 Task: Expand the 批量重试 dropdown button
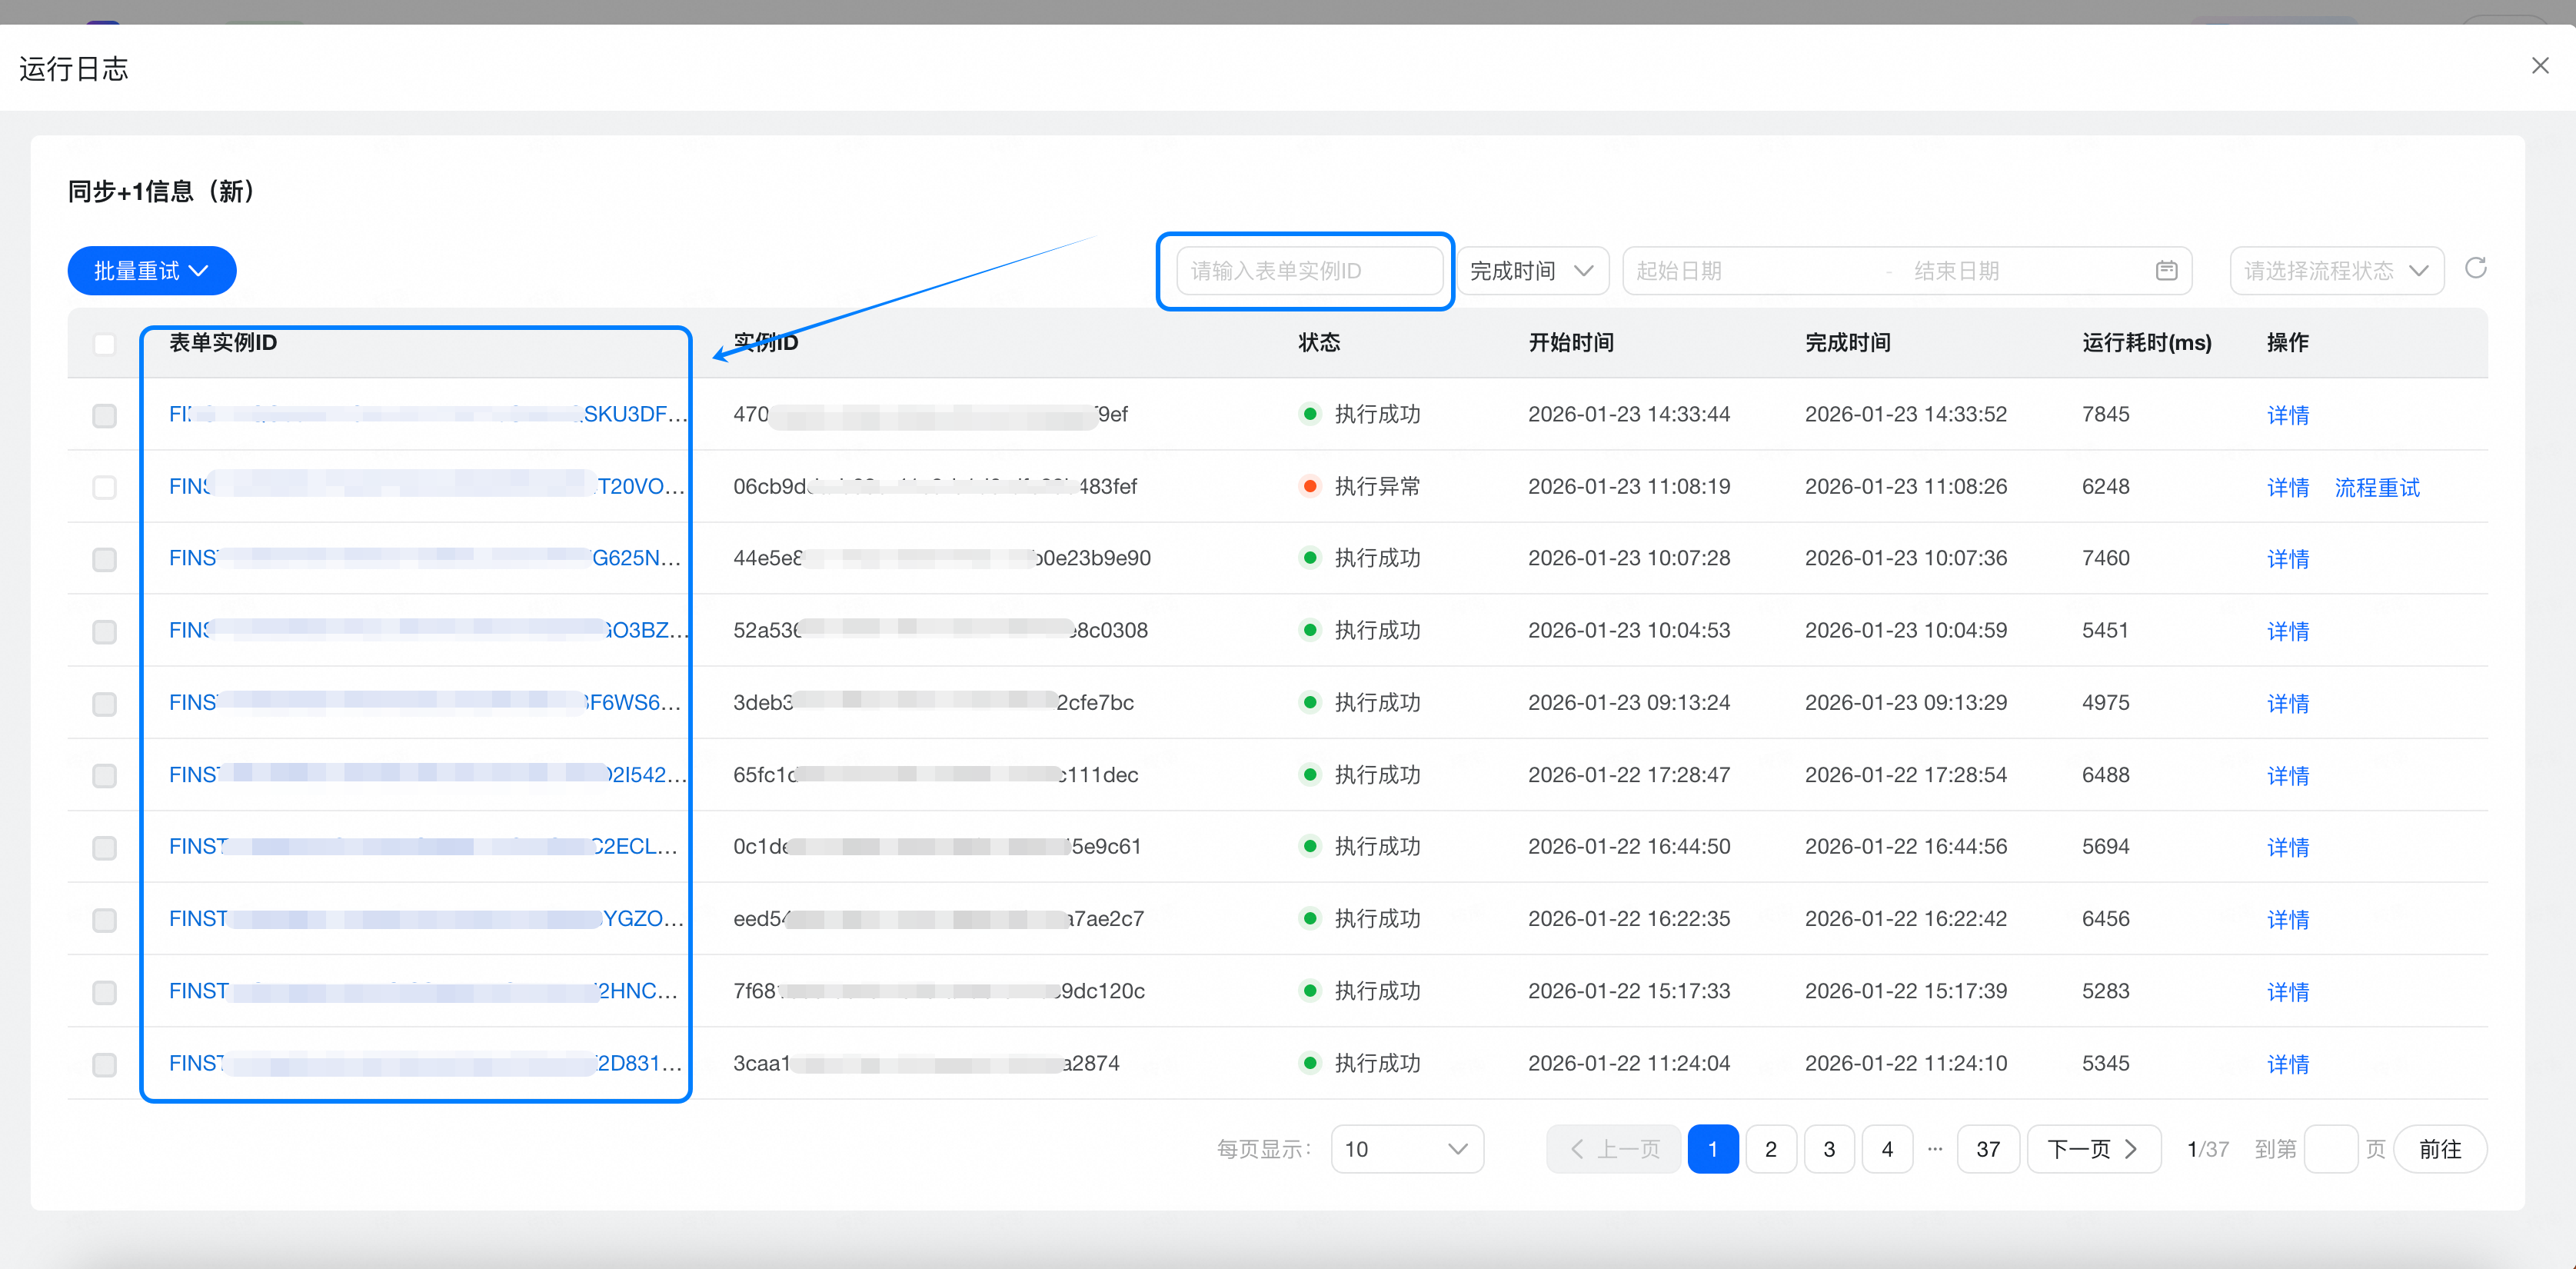(x=152, y=271)
